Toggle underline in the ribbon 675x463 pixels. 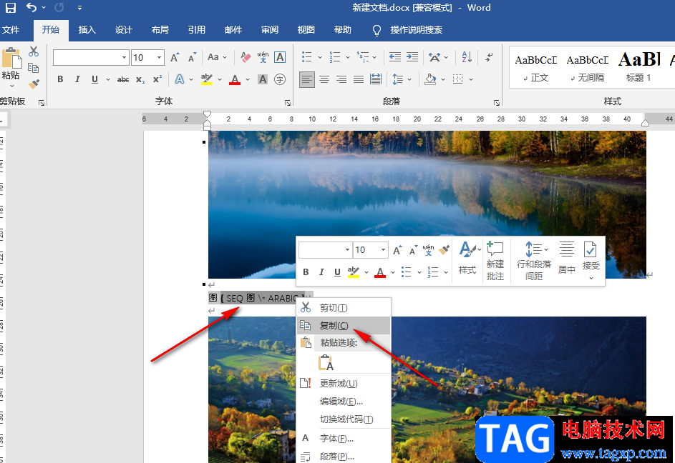[x=94, y=79]
